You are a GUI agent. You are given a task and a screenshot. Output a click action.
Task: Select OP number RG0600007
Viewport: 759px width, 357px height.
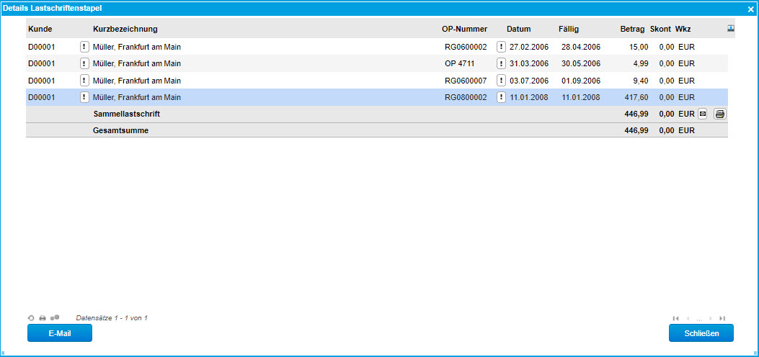[466, 80]
